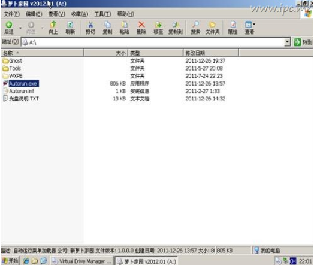Click the 应用程序 type cell

click(140, 83)
